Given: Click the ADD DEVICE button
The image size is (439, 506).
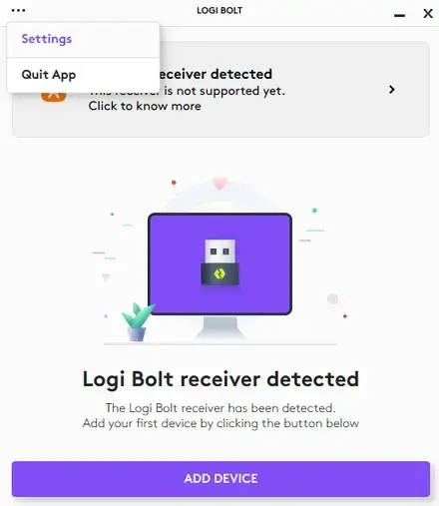Looking at the screenshot, I should coord(220,478).
